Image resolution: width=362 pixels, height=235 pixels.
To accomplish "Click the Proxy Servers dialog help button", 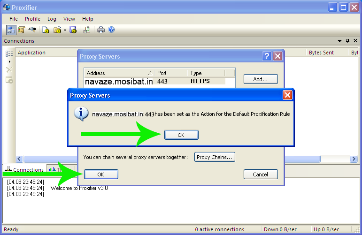I will coord(267,56).
